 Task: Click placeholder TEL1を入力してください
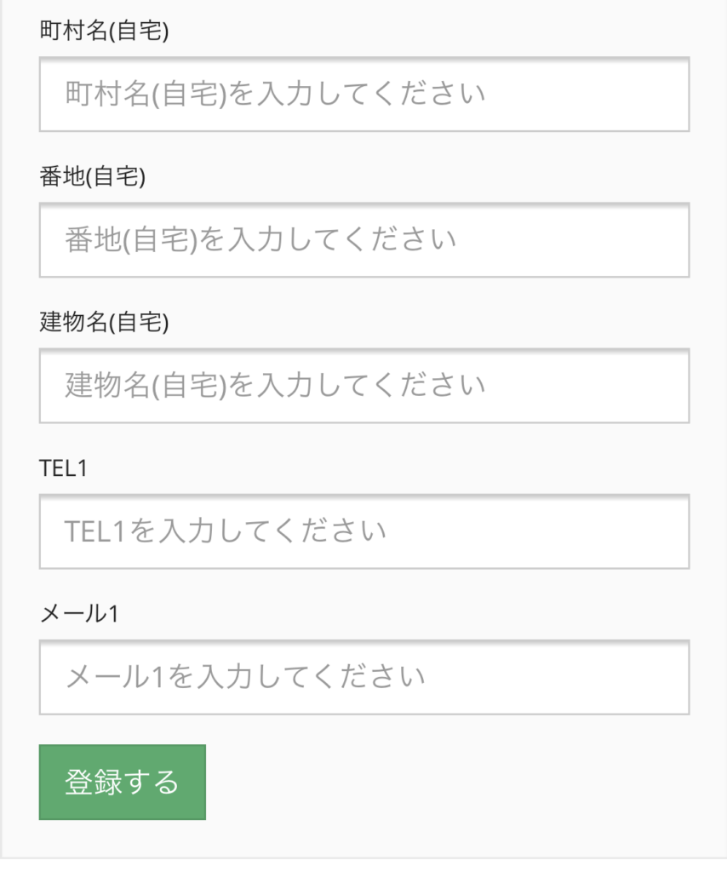(225, 531)
